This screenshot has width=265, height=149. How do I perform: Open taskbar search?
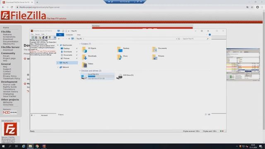tap(10, 146)
